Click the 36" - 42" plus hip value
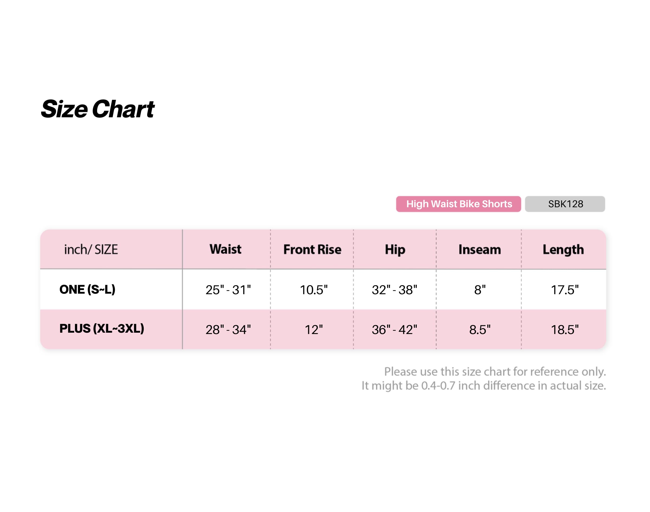The image size is (650, 512). 394,330
